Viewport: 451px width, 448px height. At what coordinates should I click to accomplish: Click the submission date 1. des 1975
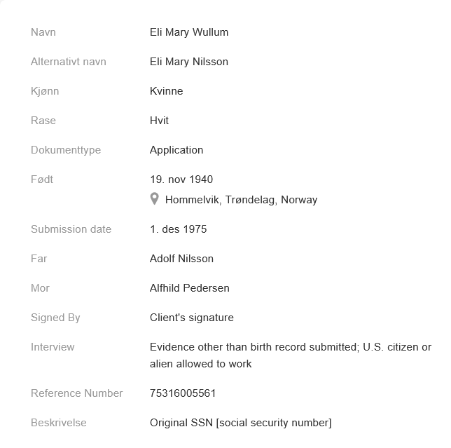[178, 229]
